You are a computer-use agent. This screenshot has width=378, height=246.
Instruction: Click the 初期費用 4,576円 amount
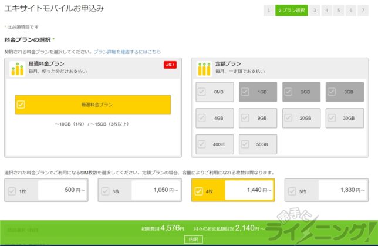coord(163,228)
